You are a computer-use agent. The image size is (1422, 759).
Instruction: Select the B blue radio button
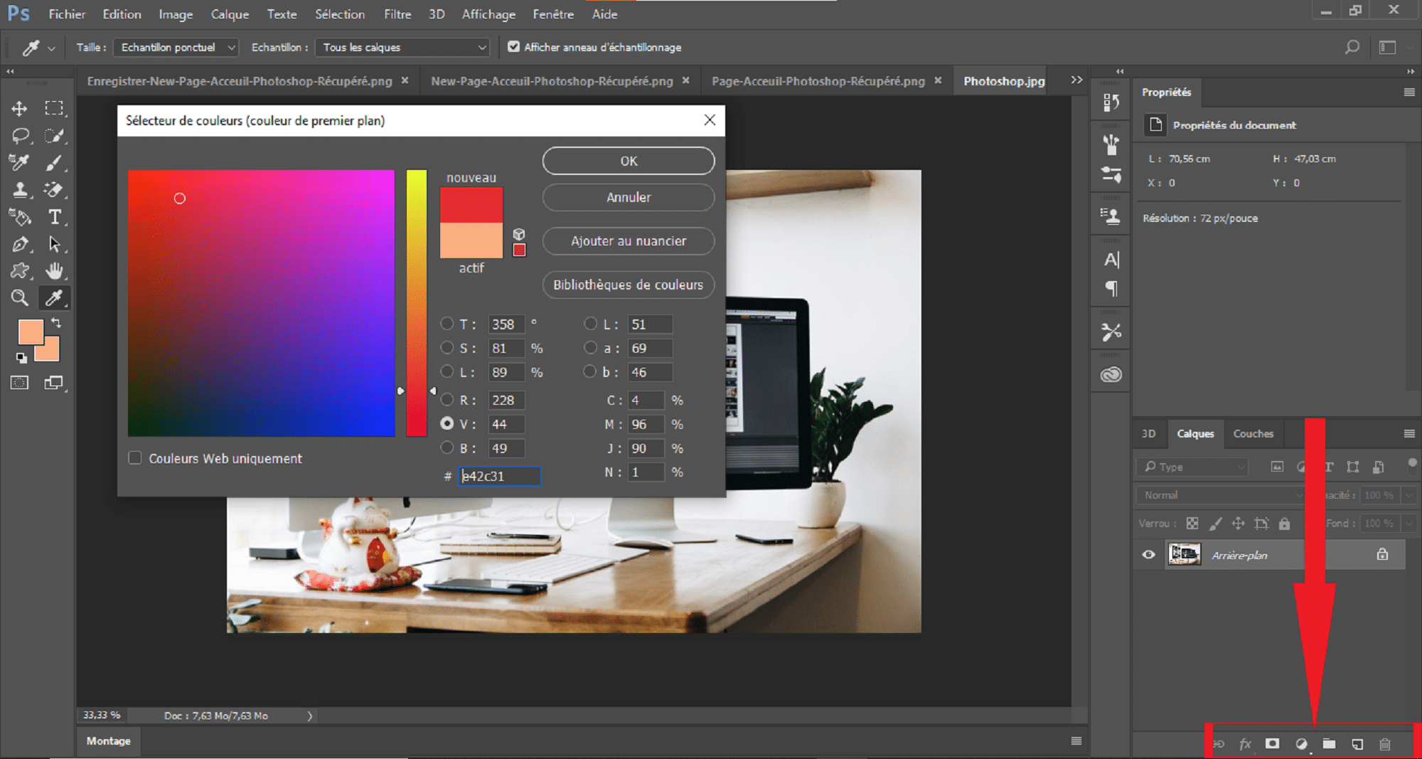pyautogui.click(x=447, y=448)
